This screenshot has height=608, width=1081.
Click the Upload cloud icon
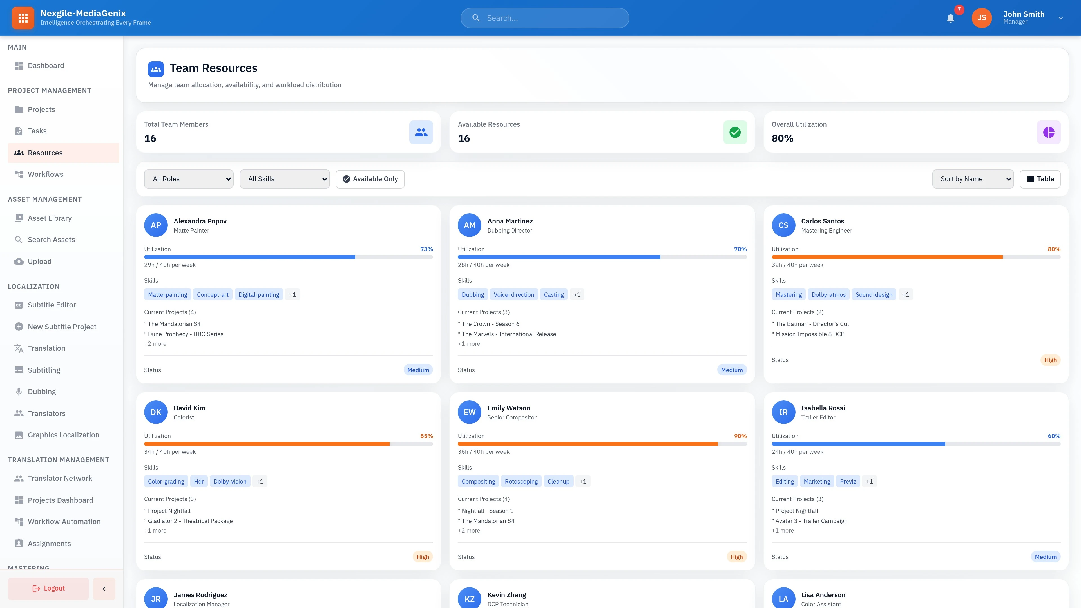(19, 261)
